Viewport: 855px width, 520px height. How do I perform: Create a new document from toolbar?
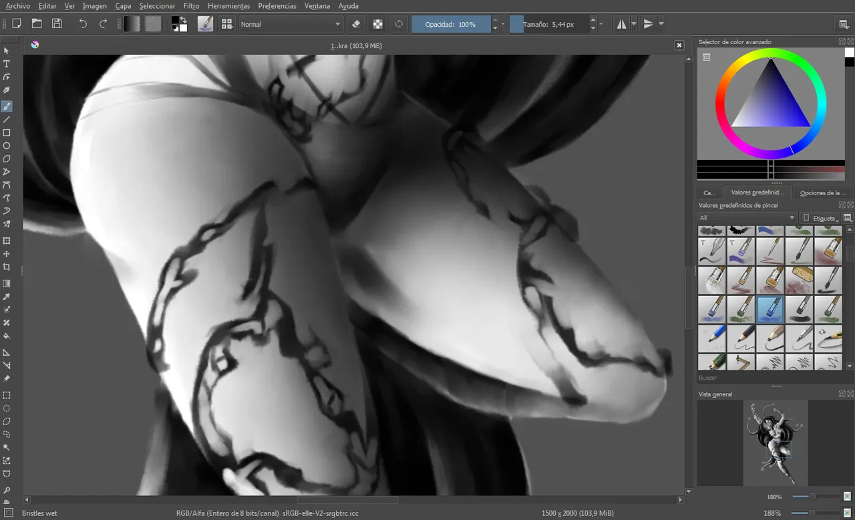(17, 24)
